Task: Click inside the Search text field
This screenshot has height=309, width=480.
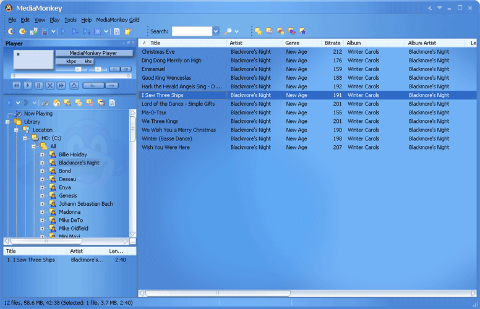Action: tap(192, 31)
